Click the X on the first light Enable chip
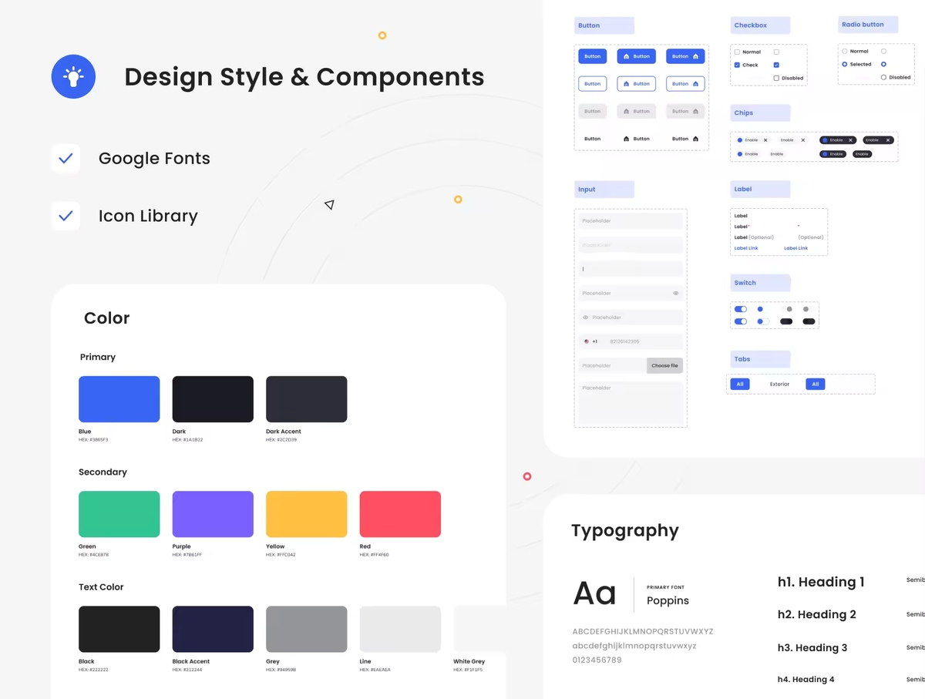The height and width of the screenshot is (699, 925). pyautogui.click(x=765, y=140)
